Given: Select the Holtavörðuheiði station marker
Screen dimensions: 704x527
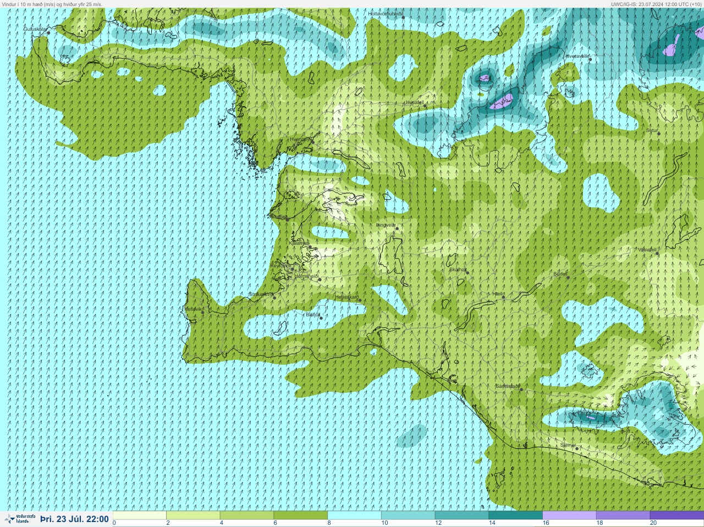Looking at the screenshot, I should coord(403,18).
